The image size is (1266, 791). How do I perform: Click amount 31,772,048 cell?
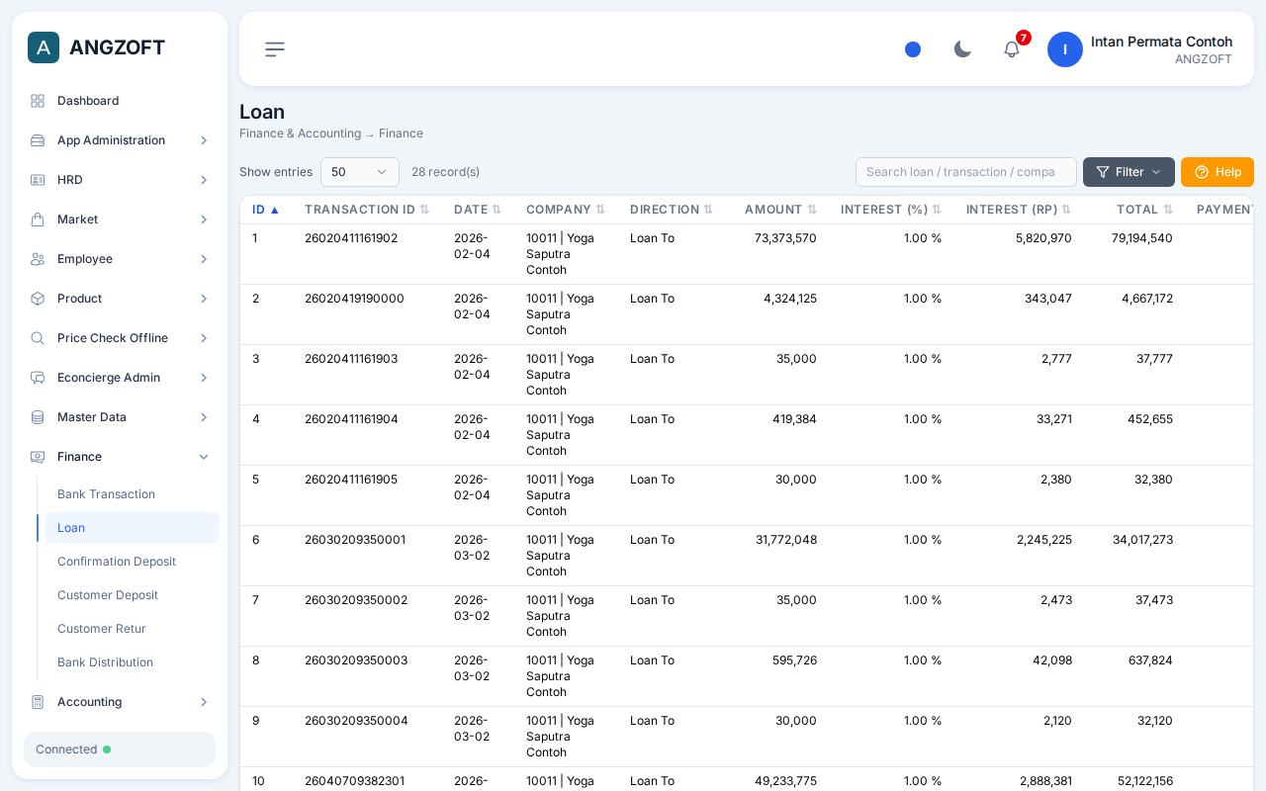(786, 540)
